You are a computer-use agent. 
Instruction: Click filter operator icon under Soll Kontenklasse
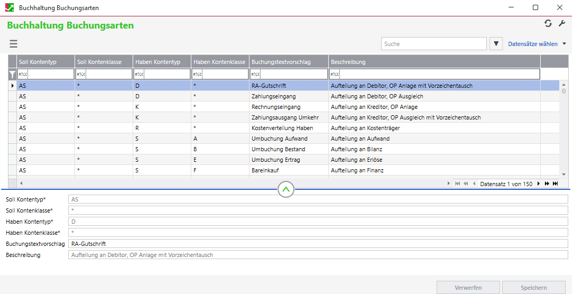[x=81, y=75]
